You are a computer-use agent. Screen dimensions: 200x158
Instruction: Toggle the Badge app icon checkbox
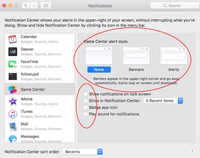click(x=86, y=108)
